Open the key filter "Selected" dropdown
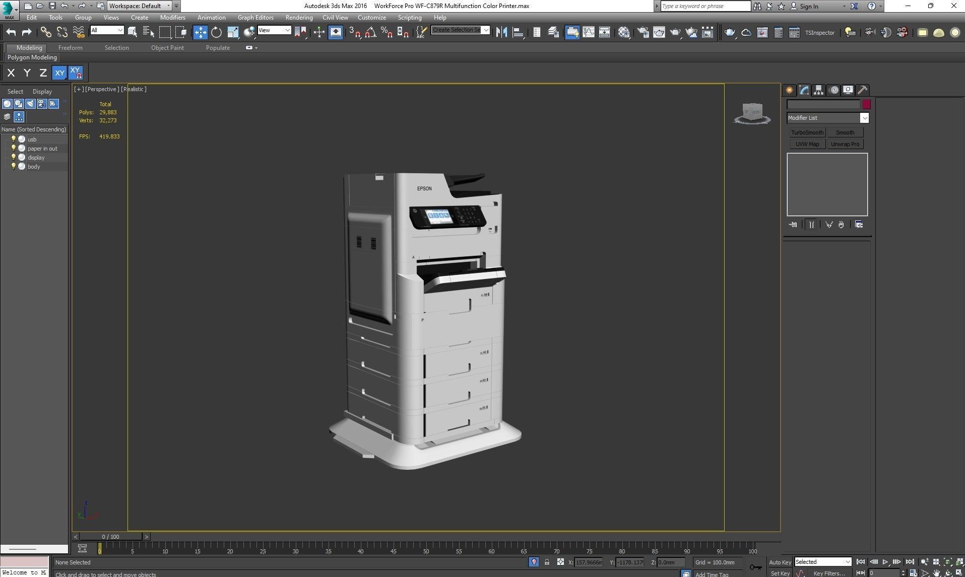Screen dimensions: 965x577 coord(823,562)
